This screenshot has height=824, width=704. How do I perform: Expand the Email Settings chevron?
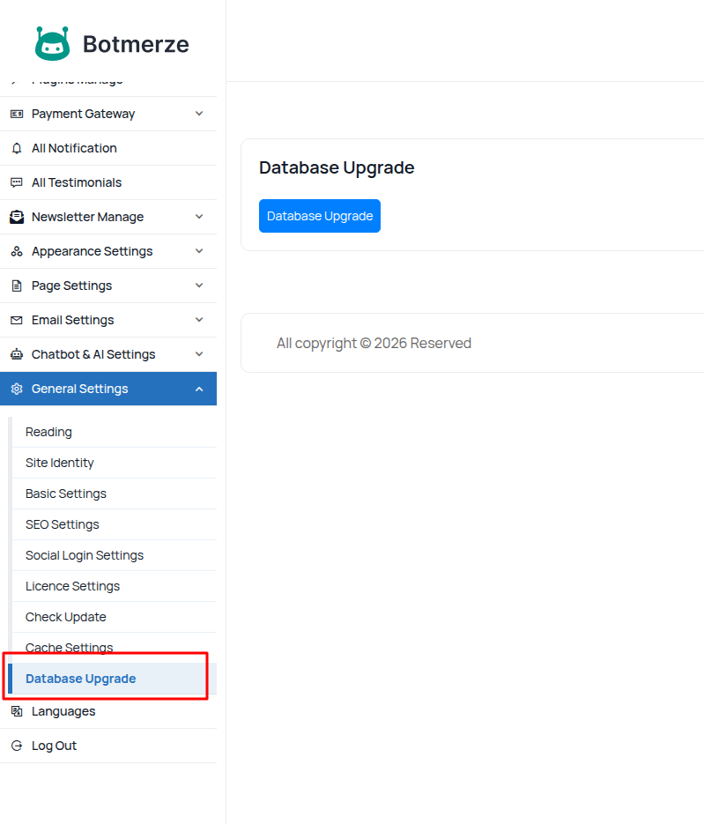199,320
